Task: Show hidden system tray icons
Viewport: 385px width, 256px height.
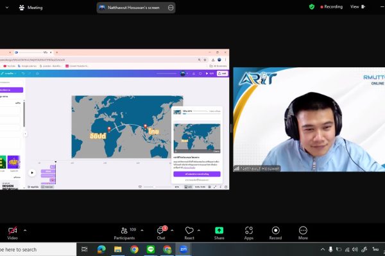Action: 323,250
